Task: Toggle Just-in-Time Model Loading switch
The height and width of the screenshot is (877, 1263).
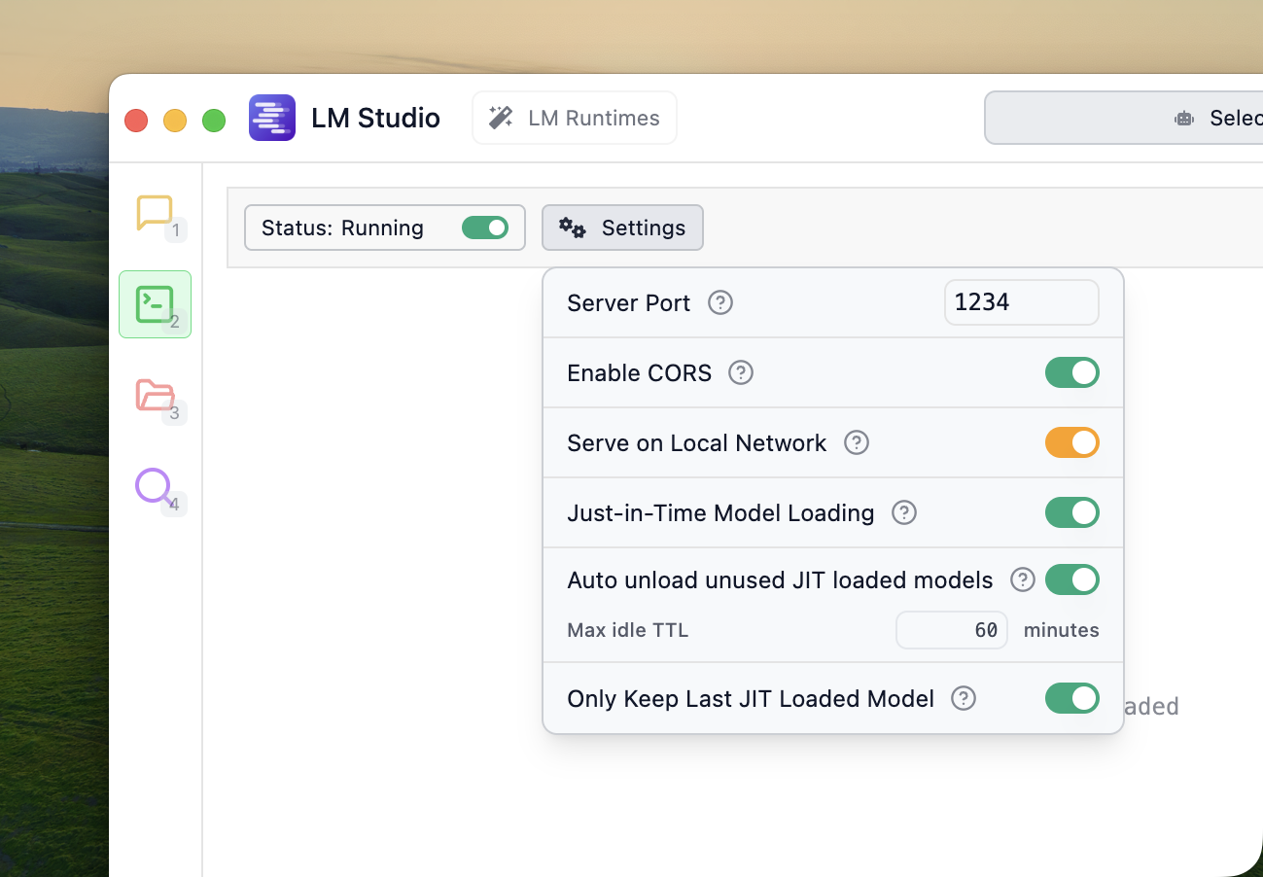Action: click(x=1072, y=512)
